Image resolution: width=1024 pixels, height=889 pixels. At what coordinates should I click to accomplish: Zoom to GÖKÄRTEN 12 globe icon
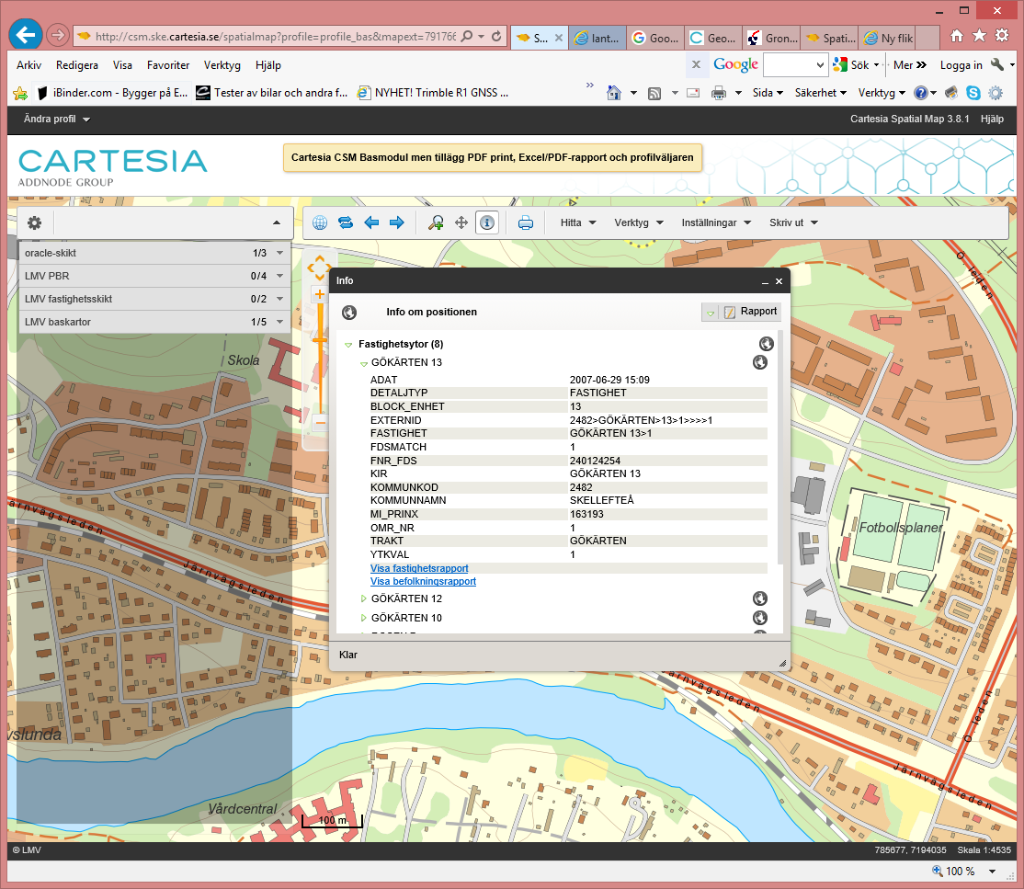[760, 598]
